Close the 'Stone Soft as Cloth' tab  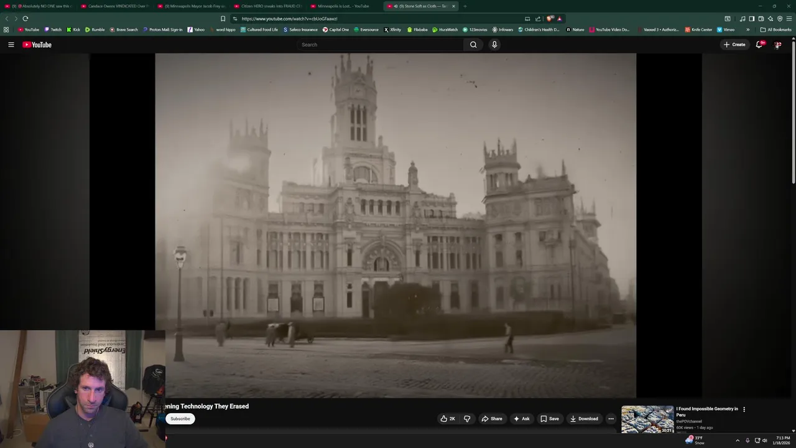[x=453, y=6]
